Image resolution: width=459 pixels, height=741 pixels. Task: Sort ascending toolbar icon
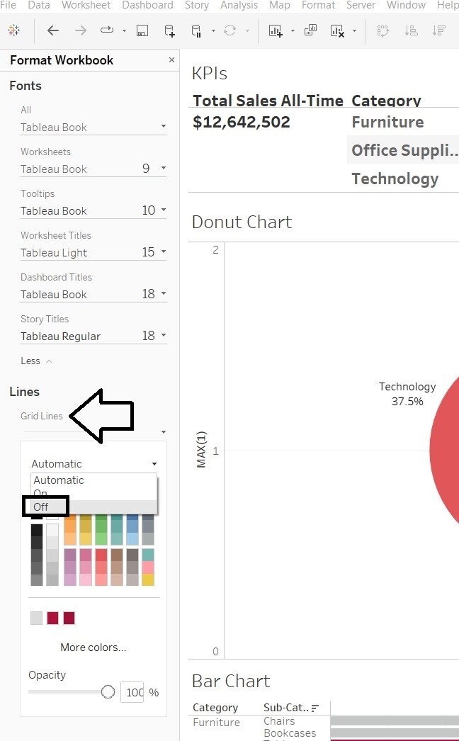pos(412,31)
